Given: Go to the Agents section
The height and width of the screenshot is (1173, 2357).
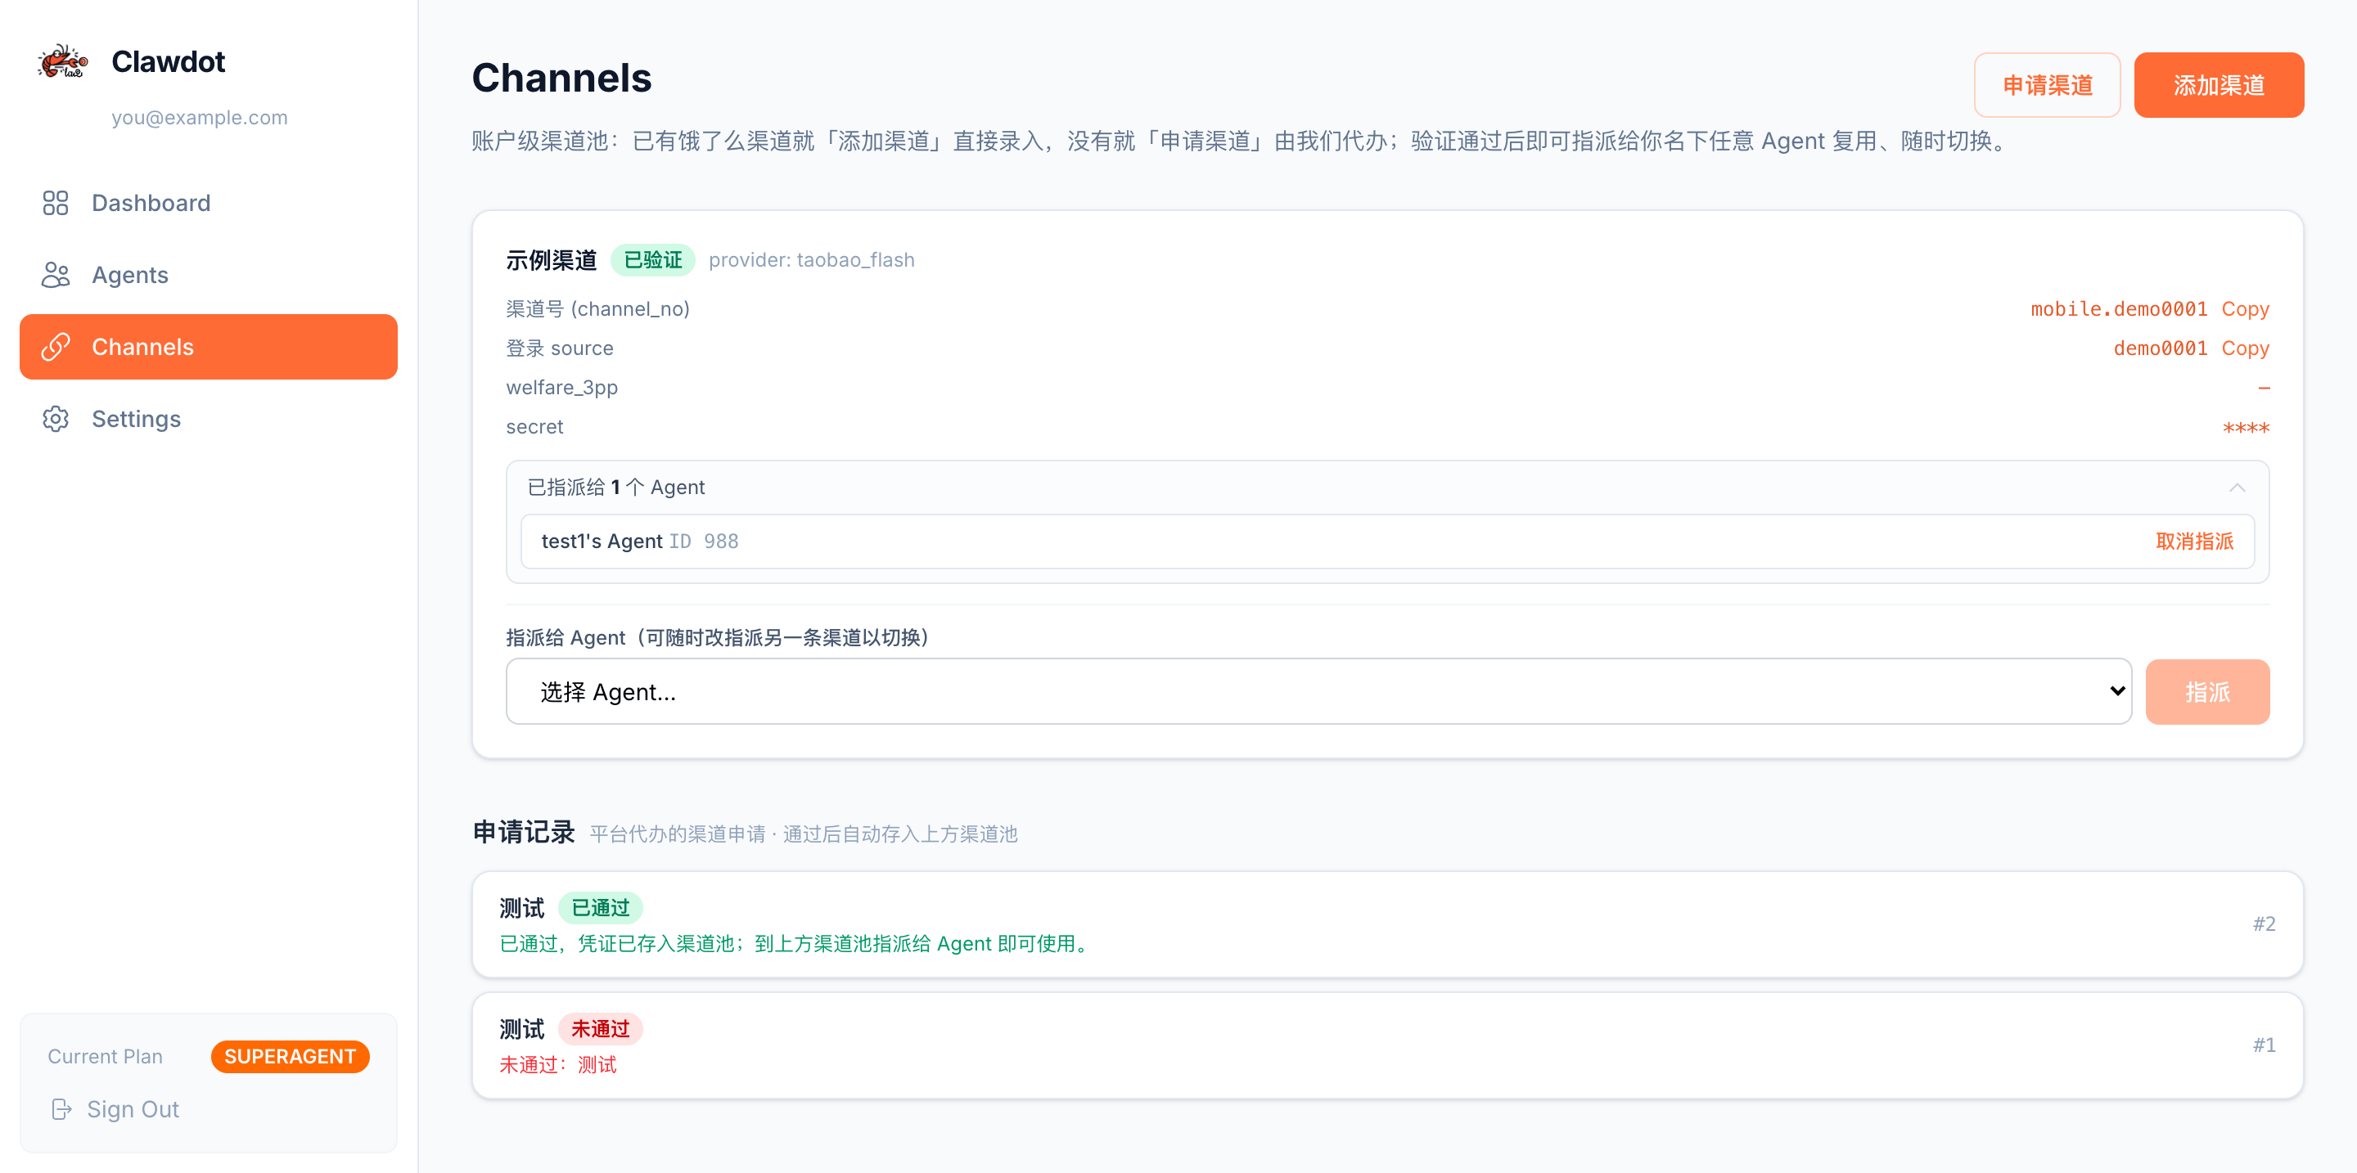Looking at the screenshot, I should (x=209, y=275).
